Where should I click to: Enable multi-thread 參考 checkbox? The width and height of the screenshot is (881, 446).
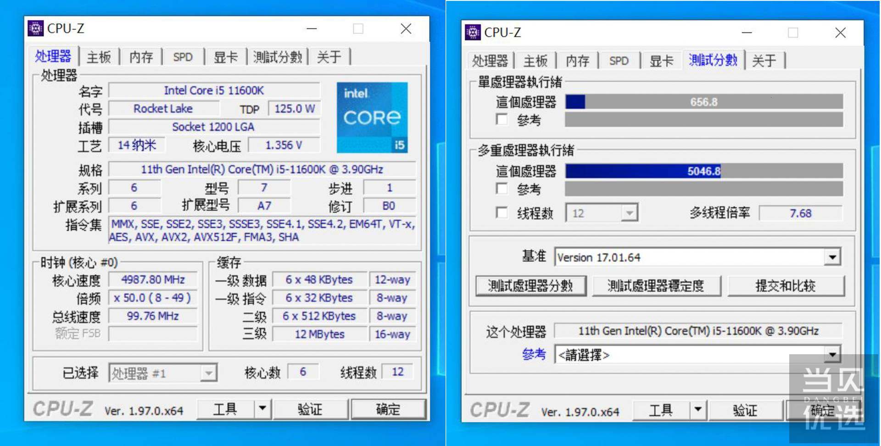coord(502,189)
